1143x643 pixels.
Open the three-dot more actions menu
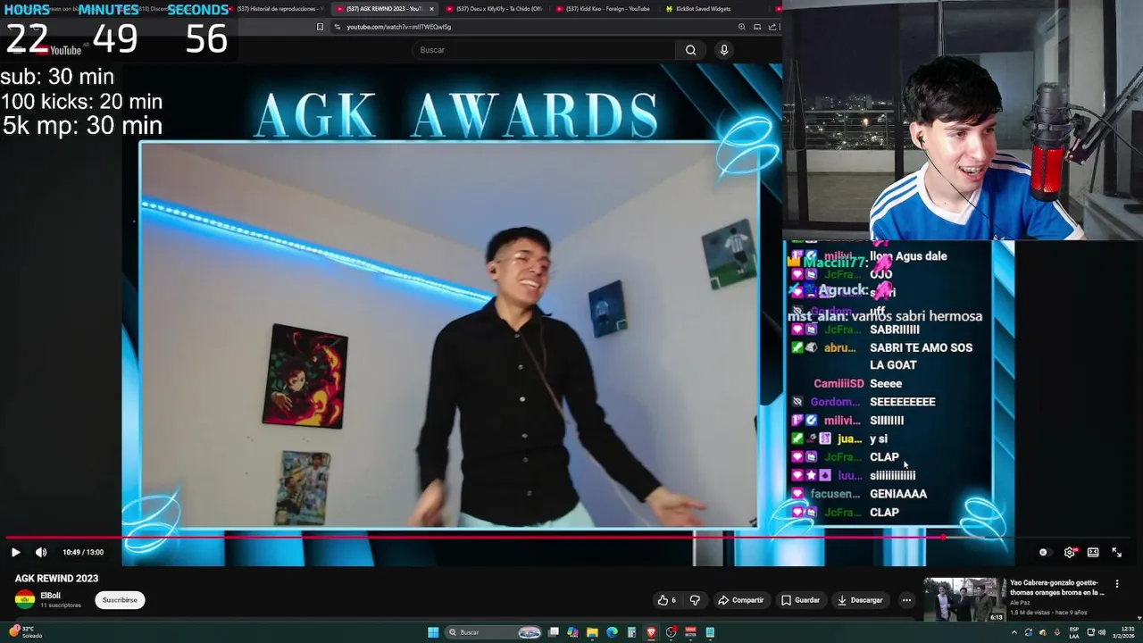(x=906, y=600)
